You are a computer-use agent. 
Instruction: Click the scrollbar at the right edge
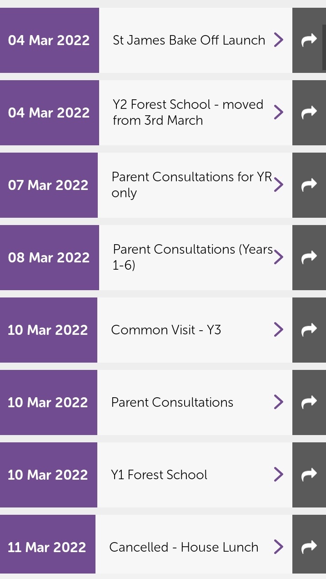[324, 47]
